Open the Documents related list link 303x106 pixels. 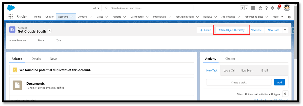(x=35, y=84)
